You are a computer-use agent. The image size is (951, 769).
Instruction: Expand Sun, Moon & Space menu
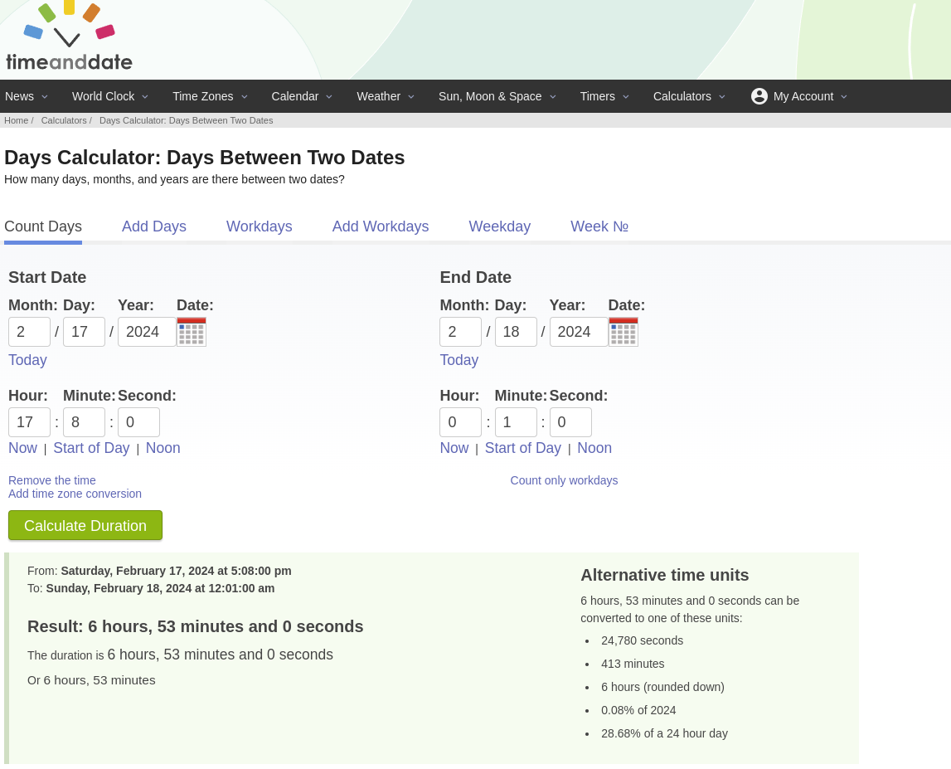coord(497,96)
